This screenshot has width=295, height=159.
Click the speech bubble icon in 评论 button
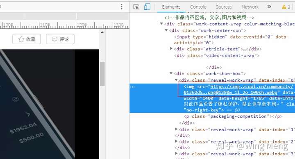[x=54, y=39]
